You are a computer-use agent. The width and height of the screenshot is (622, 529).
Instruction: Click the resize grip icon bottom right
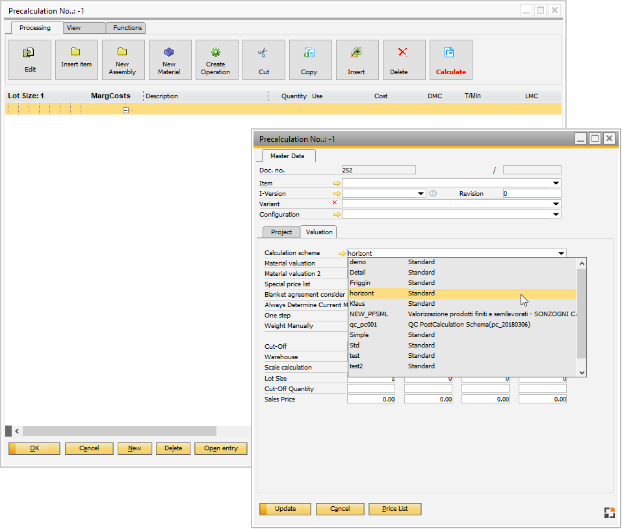(x=610, y=513)
